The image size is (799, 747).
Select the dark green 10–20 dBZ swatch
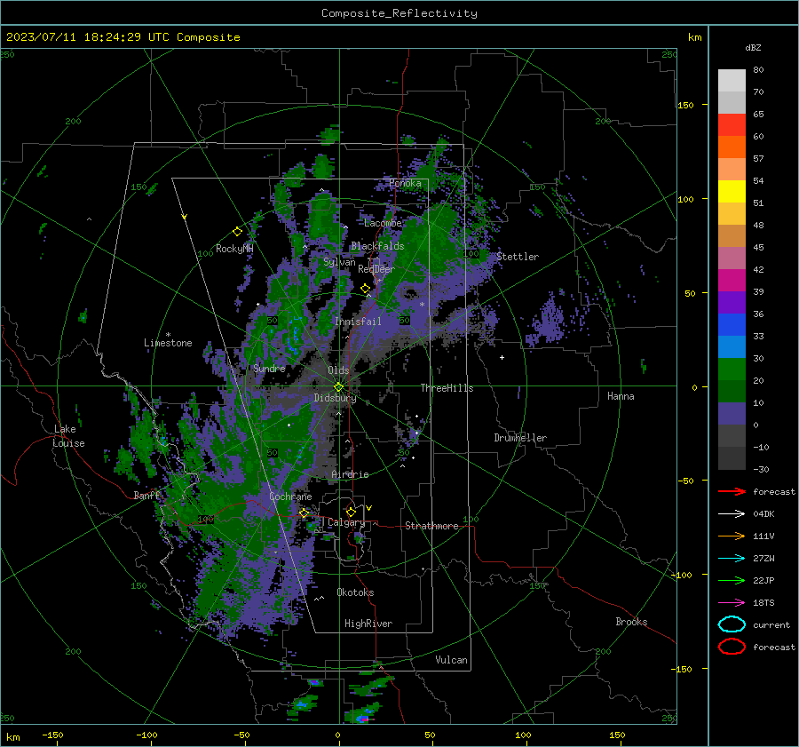[732, 391]
